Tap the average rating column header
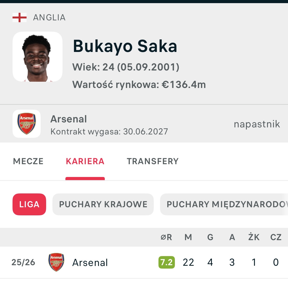288x284 pixels. click(x=166, y=237)
